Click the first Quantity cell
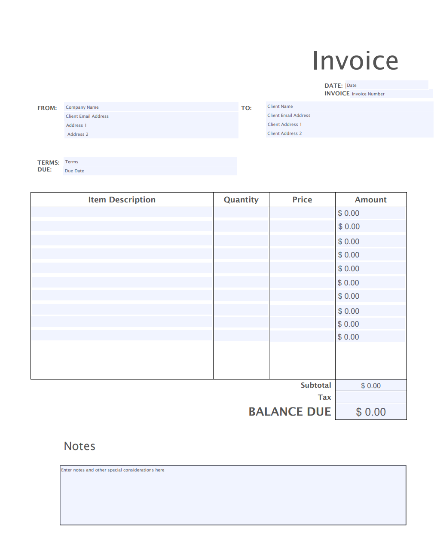The image size is (437, 557). pos(241,212)
